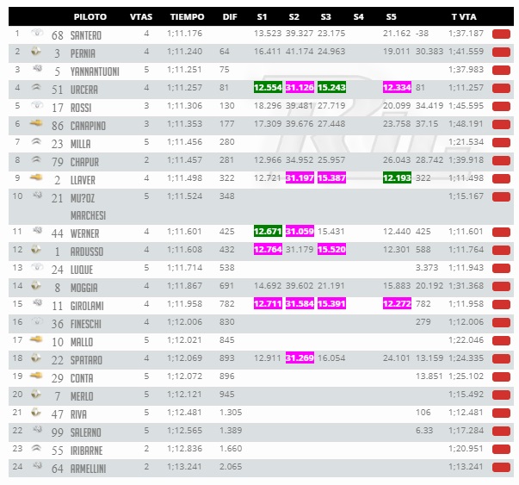Select the DIF column header

230,17
